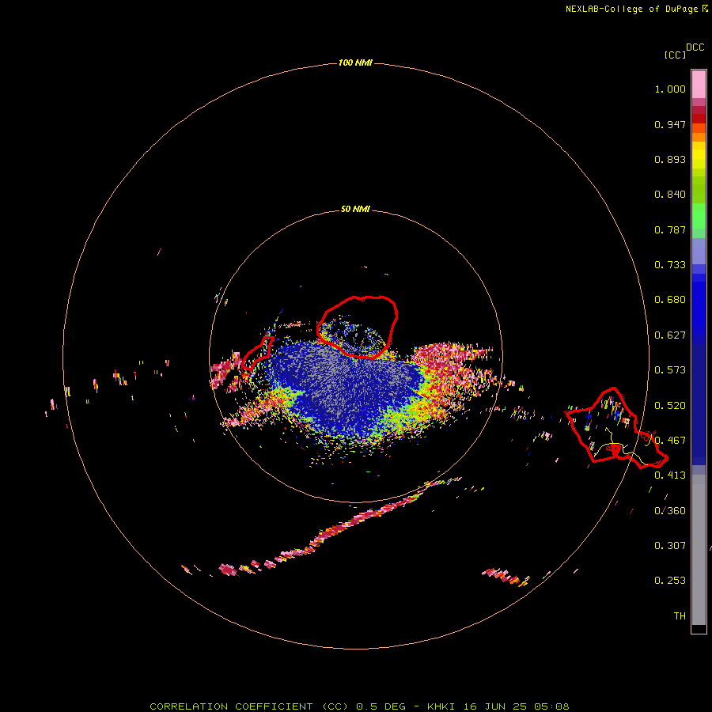Click the 50 NMI range ring label
Viewport: 712px width, 712px height.
[355, 209]
